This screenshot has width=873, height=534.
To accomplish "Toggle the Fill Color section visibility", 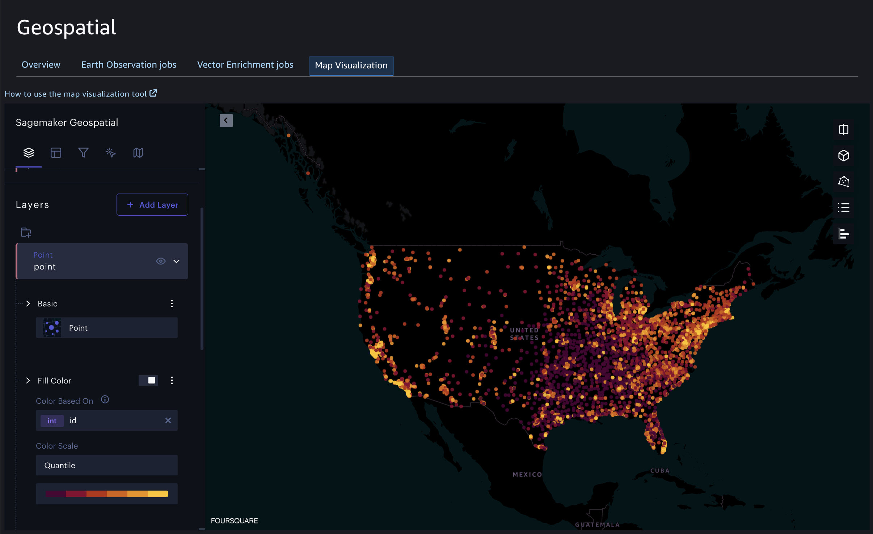I will click(x=28, y=380).
